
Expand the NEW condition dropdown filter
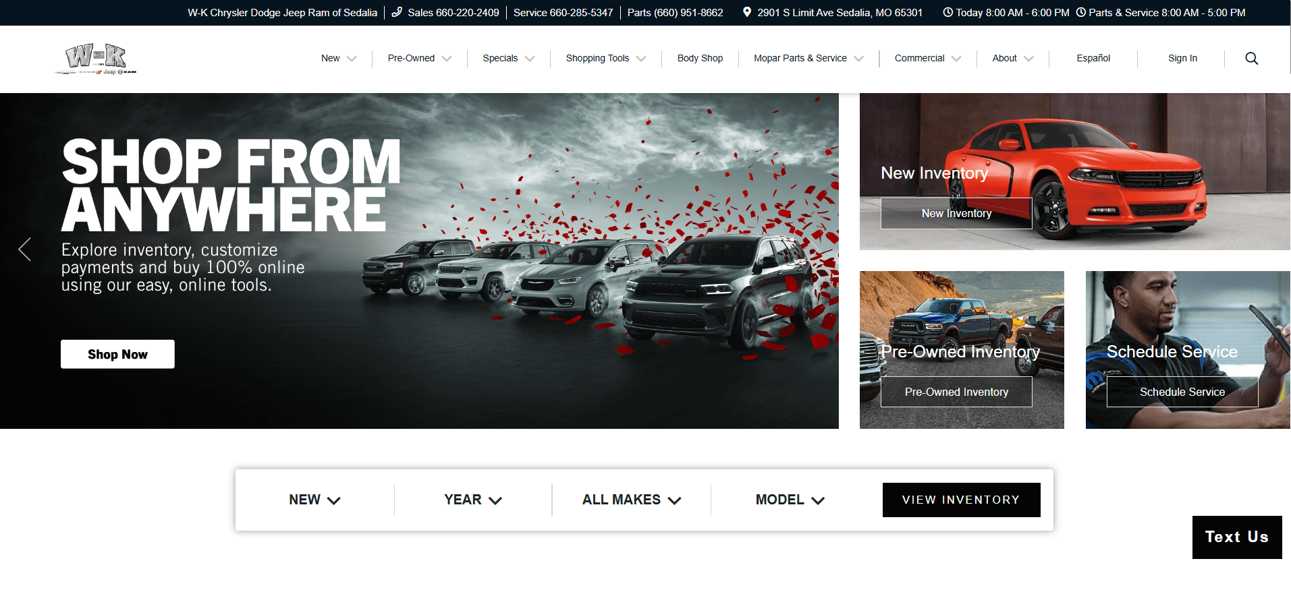[x=314, y=500]
